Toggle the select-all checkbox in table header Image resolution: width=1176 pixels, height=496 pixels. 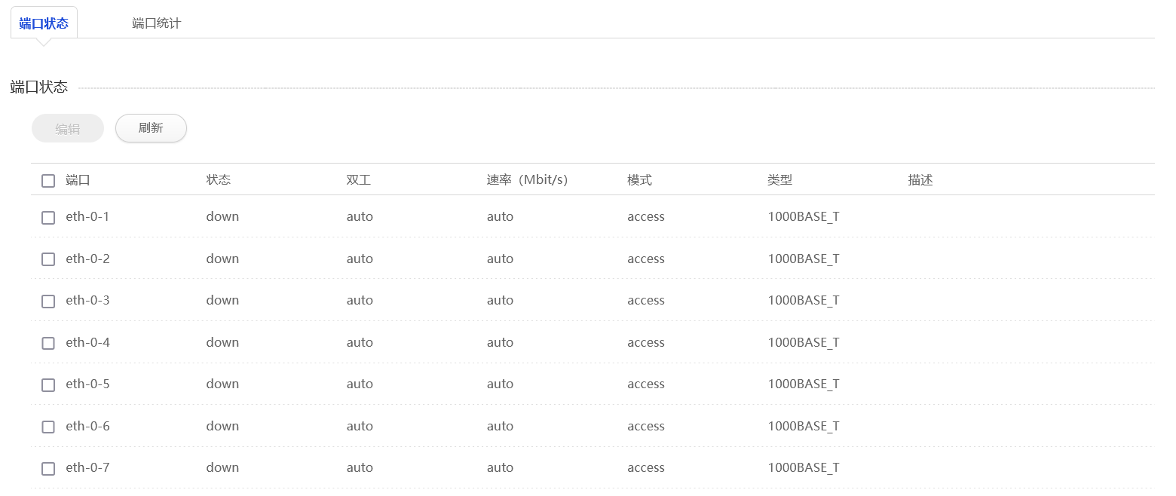pos(48,181)
